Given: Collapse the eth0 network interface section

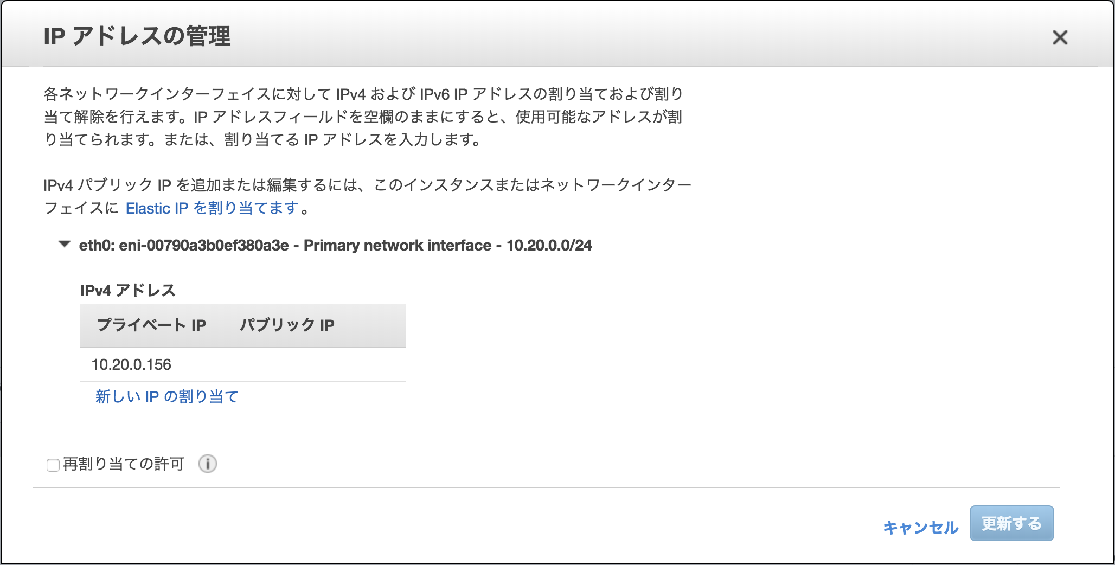Looking at the screenshot, I should pos(65,245).
